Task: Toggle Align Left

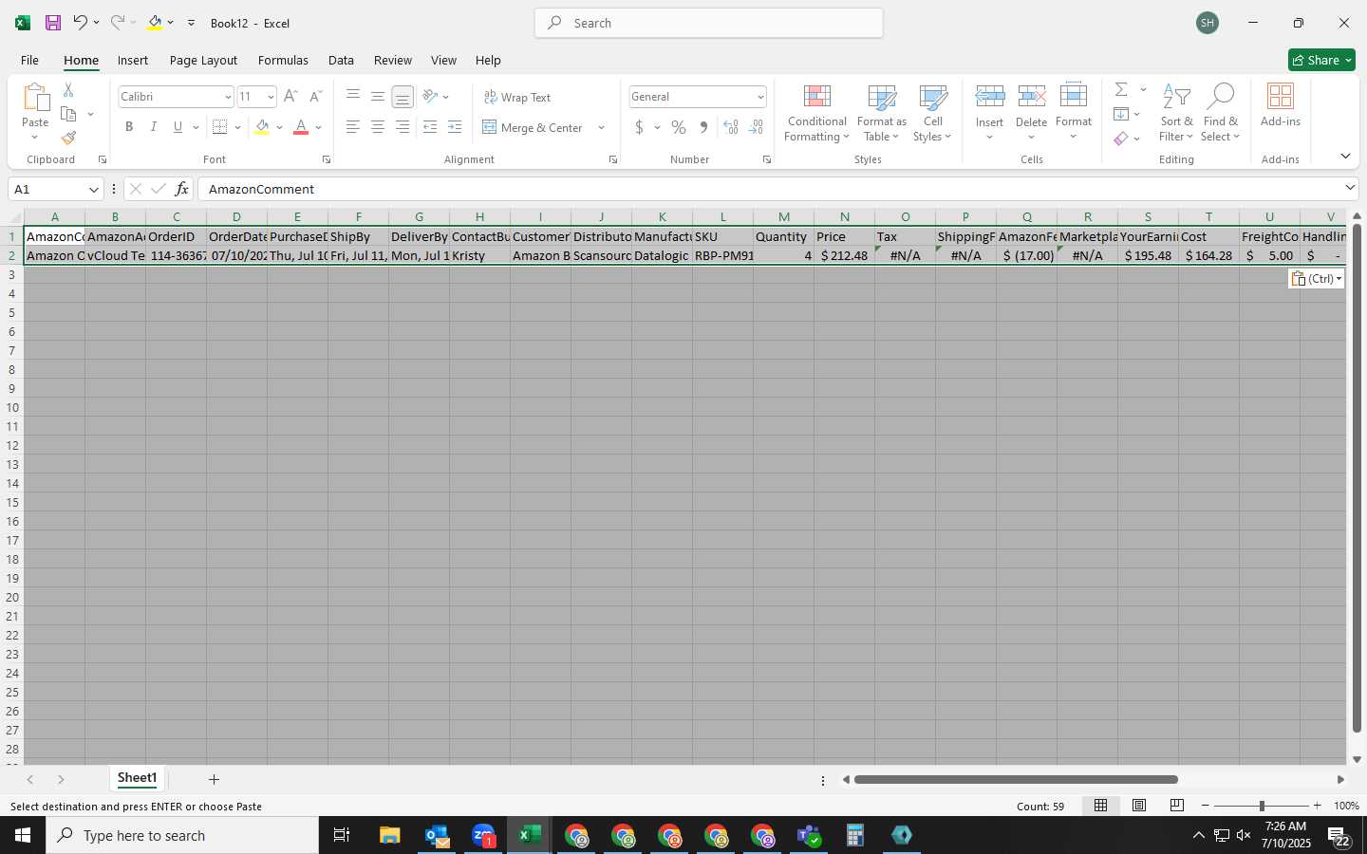Action: coord(353,127)
